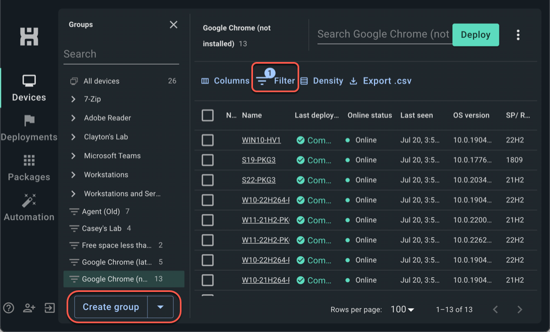Check the W10-21H264 row checkbox
The height and width of the screenshot is (332, 550).
[x=208, y=280]
